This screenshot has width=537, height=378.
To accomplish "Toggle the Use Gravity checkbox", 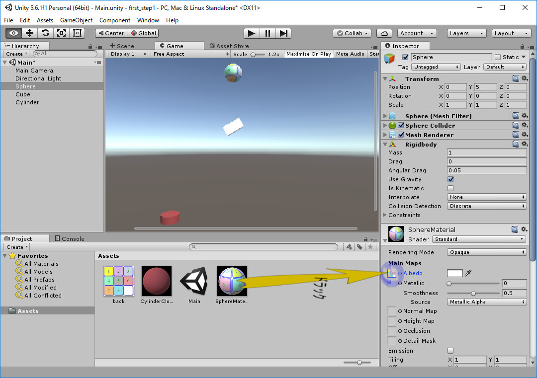I will point(450,179).
